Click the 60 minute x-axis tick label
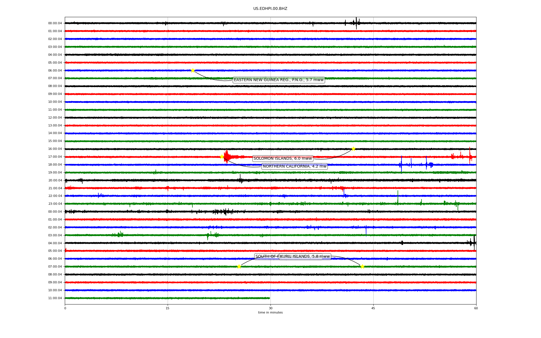Screen dimensions: 541x338 (x=476, y=308)
